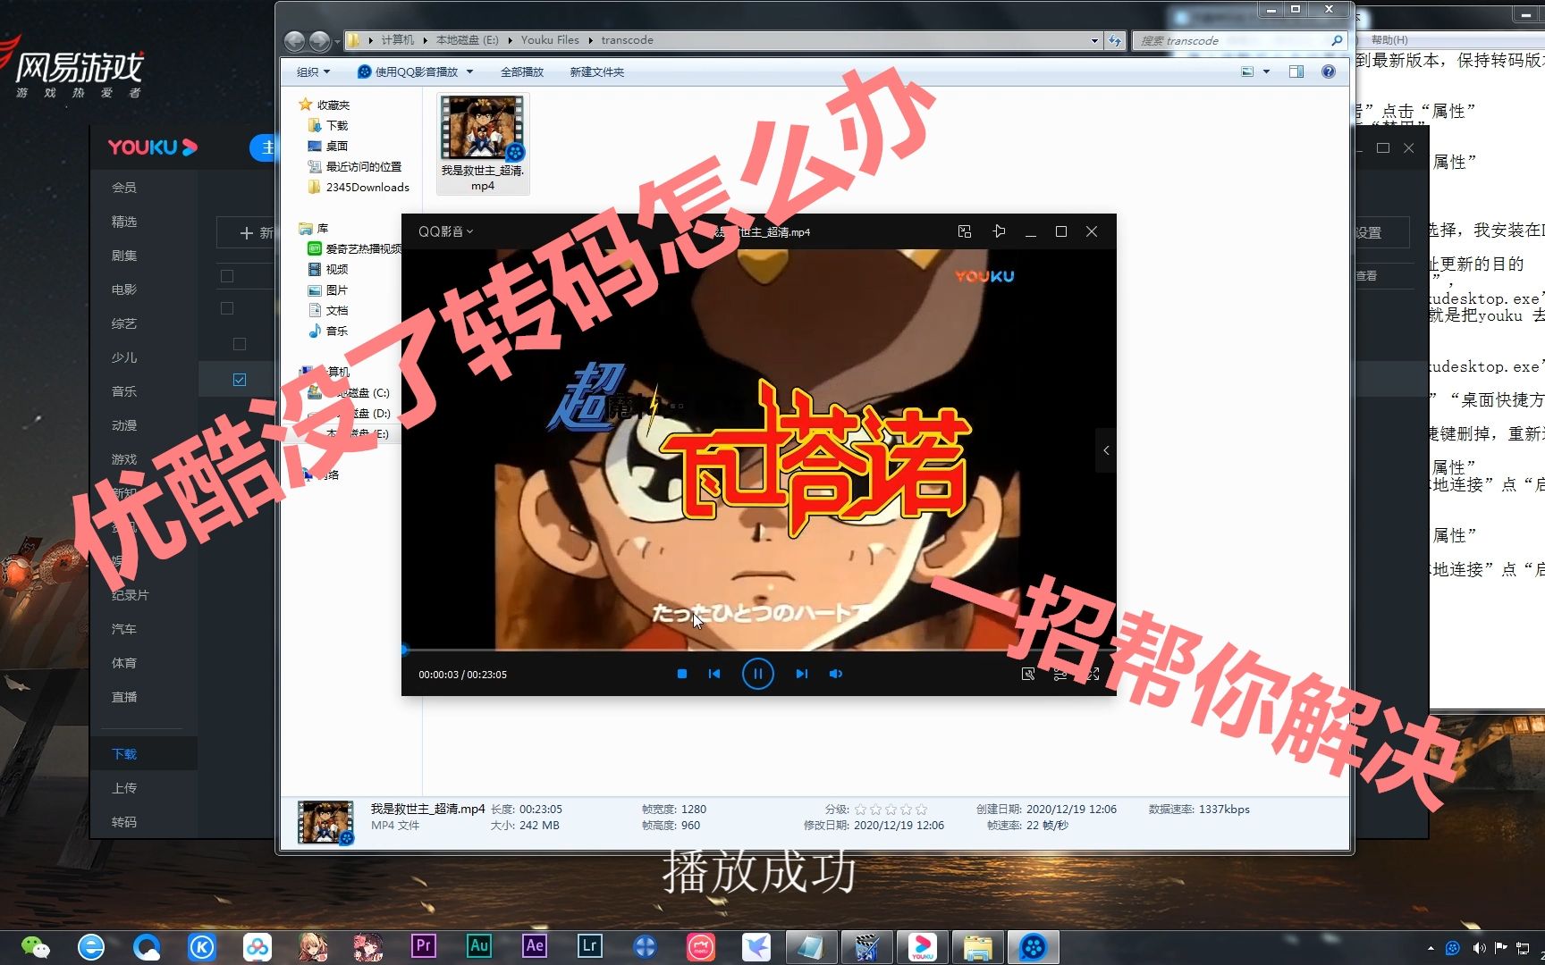Select 剧集 in Youku sidebar
This screenshot has height=965, width=1545.
[x=124, y=256]
